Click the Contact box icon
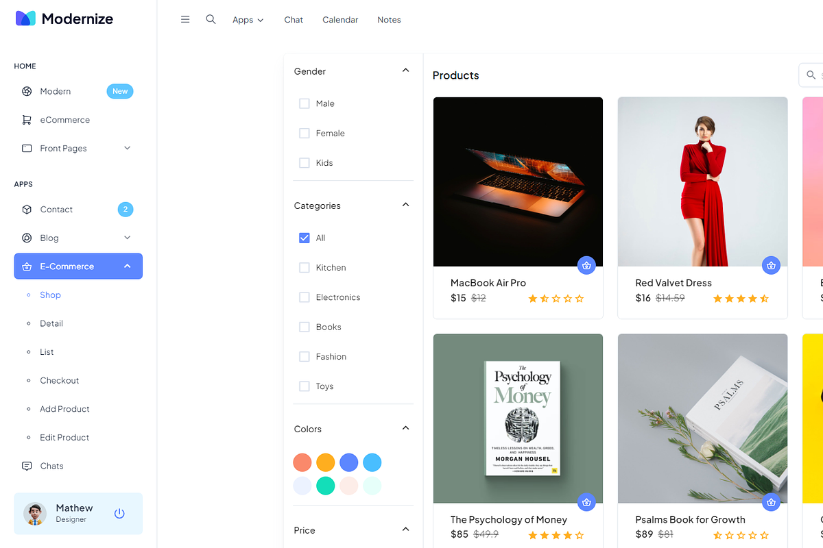Viewport: 823px width, 548px height. (x=27, y=210)
